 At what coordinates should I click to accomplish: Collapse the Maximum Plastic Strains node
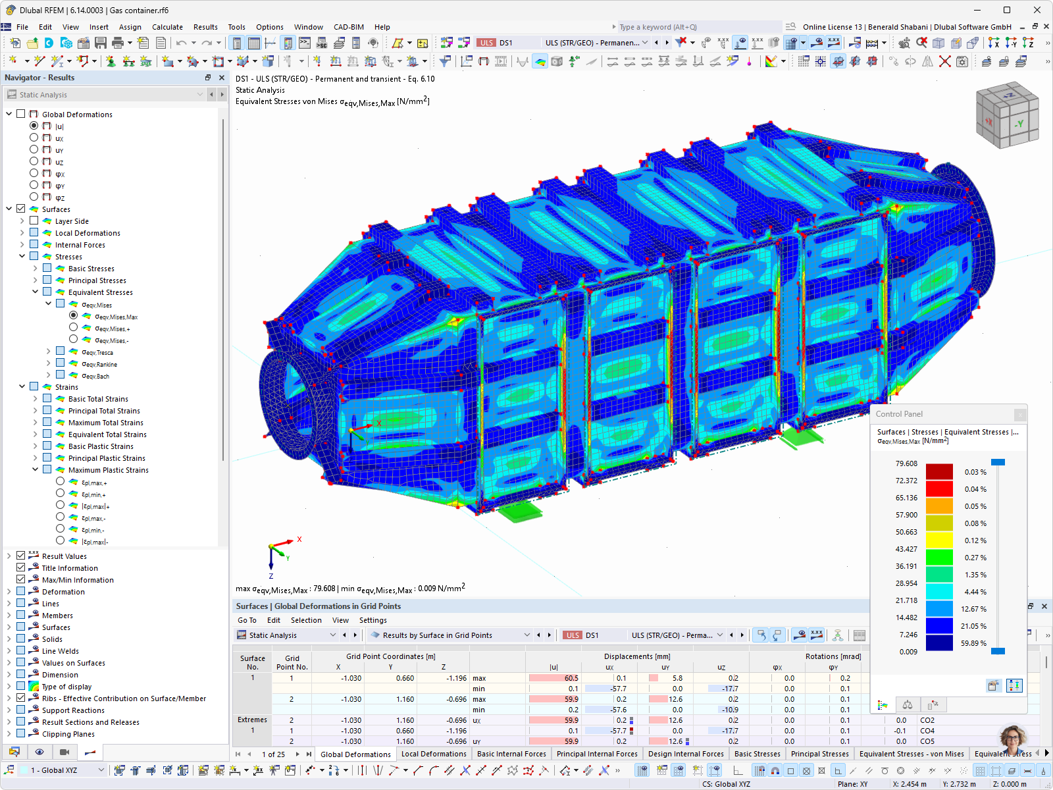pyautogui.click(x=36, y=469)
